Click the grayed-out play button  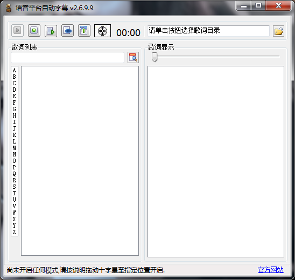pos(17,30)
